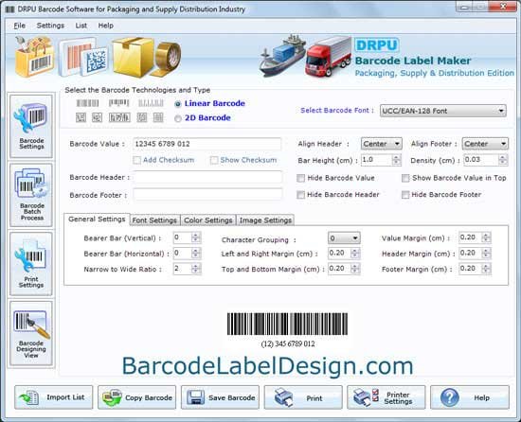521x422 pixels.
Task: Click the fourth 2D barcode sample icon
Action: pos(142,117)
